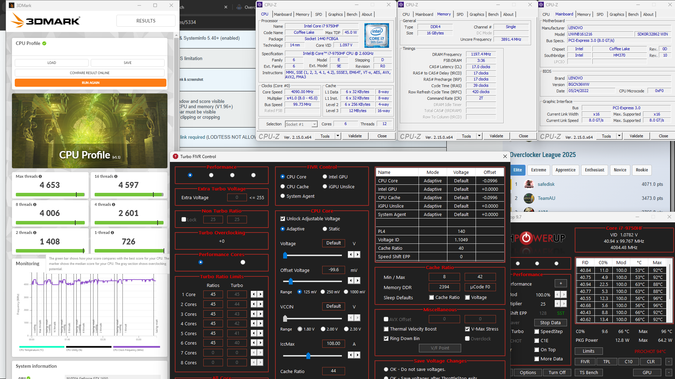The image size is (675, 379).
Task: Select the Intel GPU radio button
Action: pos(325,177)
